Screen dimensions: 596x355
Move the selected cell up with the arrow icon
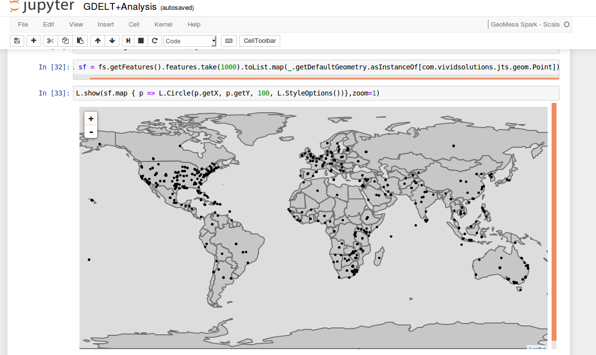[x=98, y=41]
